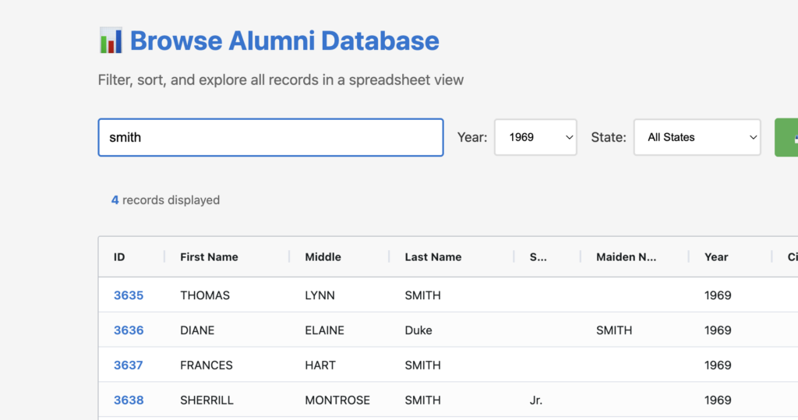Select the Duke last name cell

pyautogui.click(x=418, y=330)
